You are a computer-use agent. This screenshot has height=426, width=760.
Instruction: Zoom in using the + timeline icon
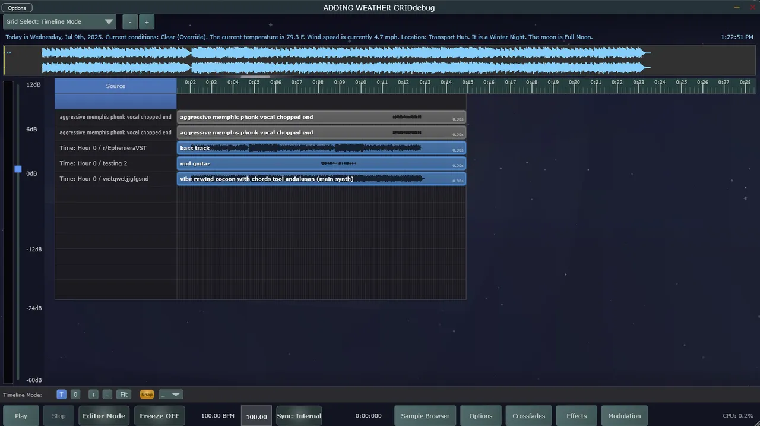pyautogui.click(x=93, y=394)
